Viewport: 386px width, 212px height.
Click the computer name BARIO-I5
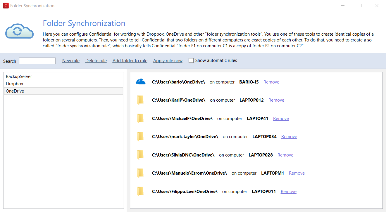point(249,82)
